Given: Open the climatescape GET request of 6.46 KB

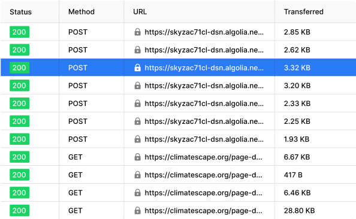Looking at the screenshot, I should (178, 193).
